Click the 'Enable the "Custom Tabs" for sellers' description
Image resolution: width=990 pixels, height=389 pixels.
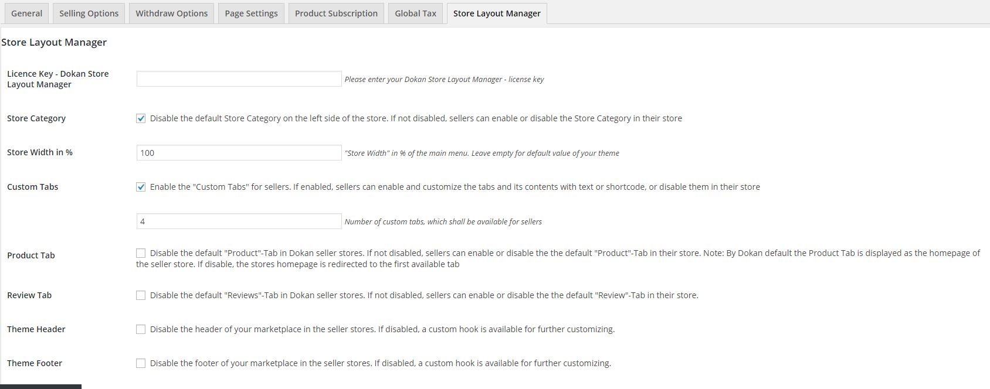tap(455, 187)
